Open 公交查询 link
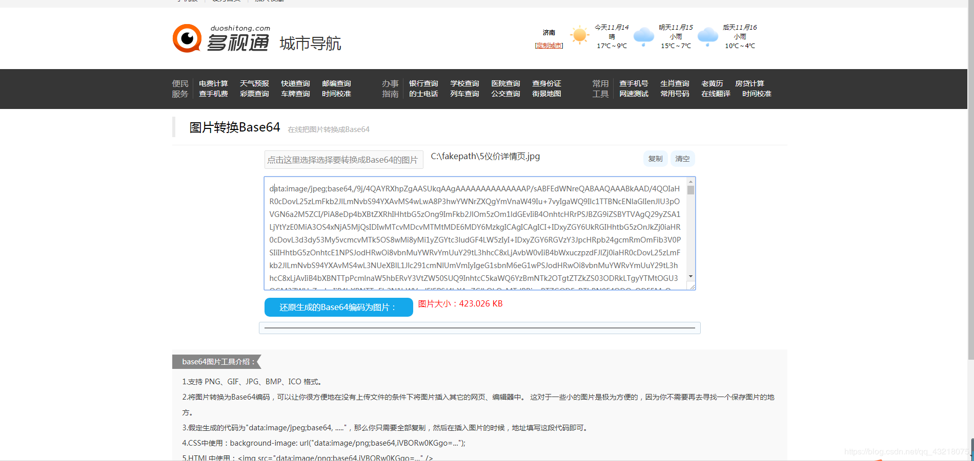 [x=505, y=94]
